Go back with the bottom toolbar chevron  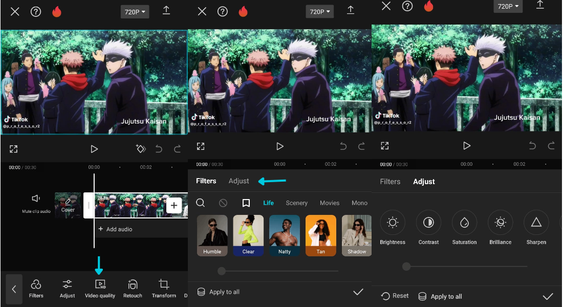(x=14, y=289)
